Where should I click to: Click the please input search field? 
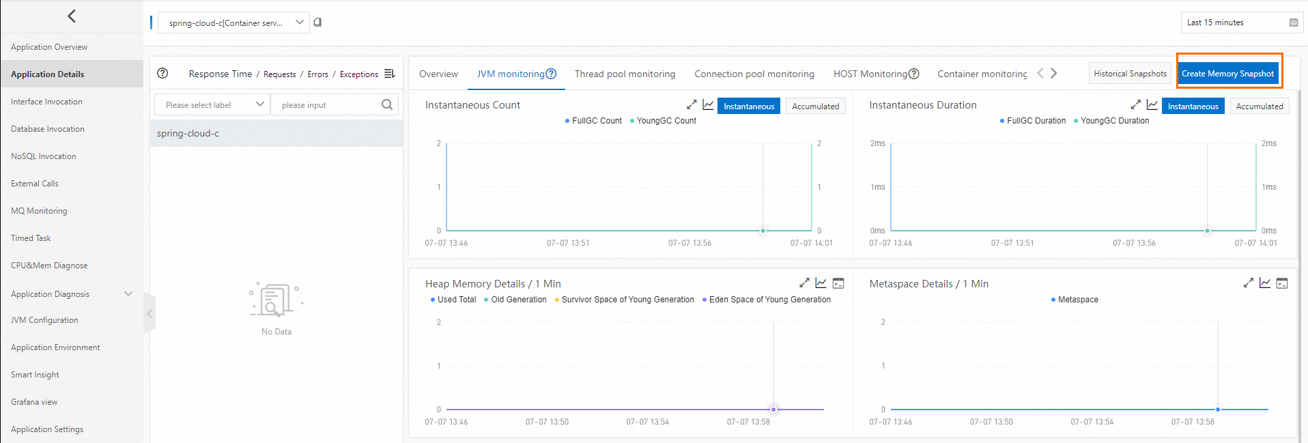click(328, 104)
